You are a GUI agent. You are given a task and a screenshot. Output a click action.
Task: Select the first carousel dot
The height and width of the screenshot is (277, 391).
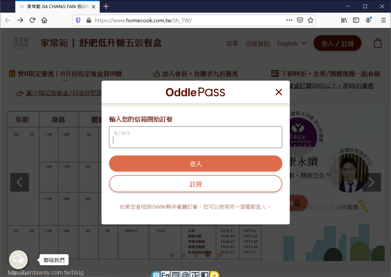(171, 255)
